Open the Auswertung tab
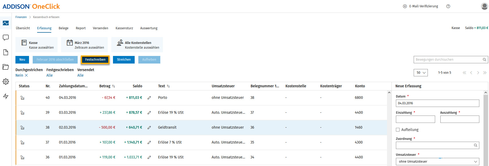 [x=149, y=28]
